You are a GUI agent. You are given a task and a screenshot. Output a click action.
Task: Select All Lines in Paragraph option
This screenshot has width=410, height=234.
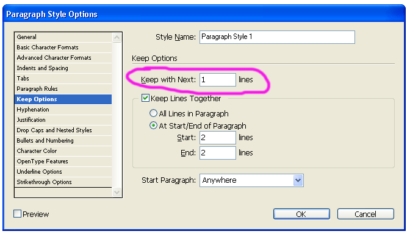coord(153,113)
